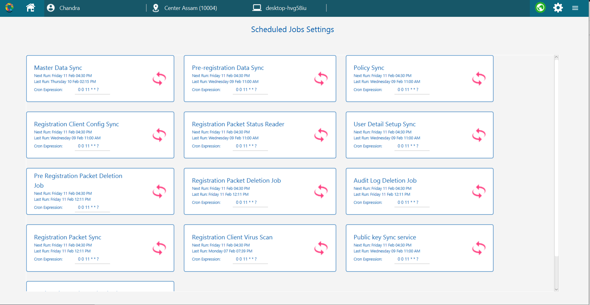590x305 pixels.
Task: Start Registration Client Virus Scan job
Action: tap(321, 248)
